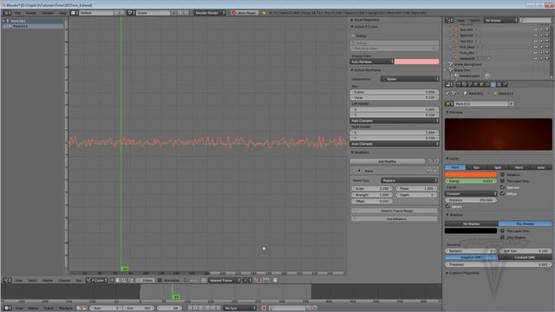The height and width of the screenshot is (312, 555).
Task: Click the lamp data browse icon
Action: click(x=449, y=104)
